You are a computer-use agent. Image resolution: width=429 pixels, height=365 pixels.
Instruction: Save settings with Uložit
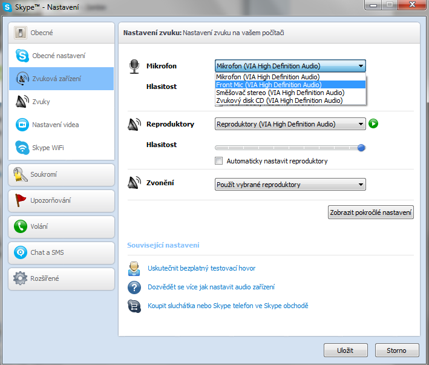(x=345, y=350)
